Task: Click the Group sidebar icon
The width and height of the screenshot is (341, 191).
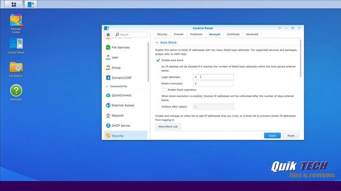Action: coord(108,67)
